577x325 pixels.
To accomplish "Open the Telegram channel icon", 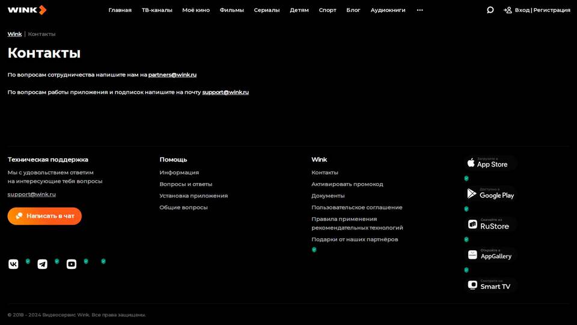I will (42, 264).
